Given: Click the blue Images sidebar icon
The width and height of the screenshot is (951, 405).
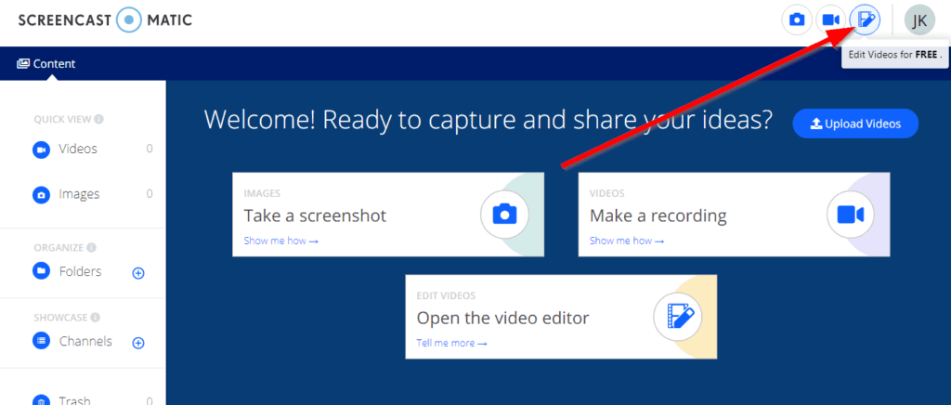Looking at the screenshot, I should pyautogui.click(x=41, y=195).
